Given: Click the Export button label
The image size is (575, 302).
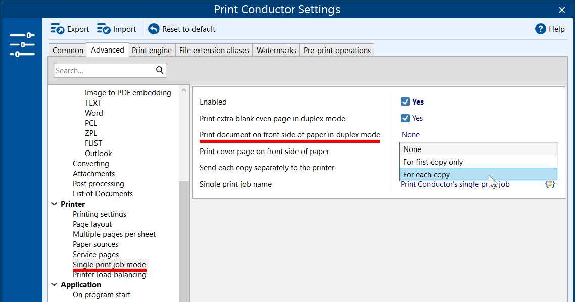Looking at the screenshot, I should pos(78,29).
